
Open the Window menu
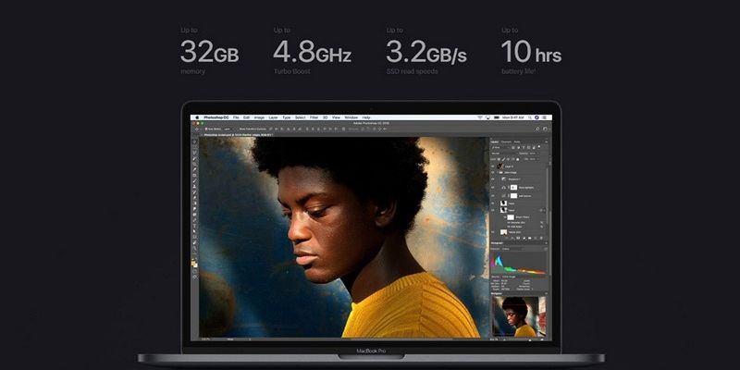click(x=351, y=117)
